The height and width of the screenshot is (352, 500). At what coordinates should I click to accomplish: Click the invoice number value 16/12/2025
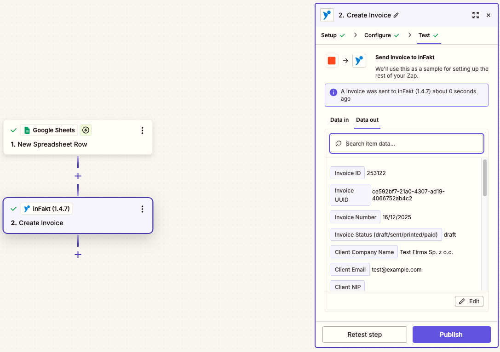pos(397,217)
